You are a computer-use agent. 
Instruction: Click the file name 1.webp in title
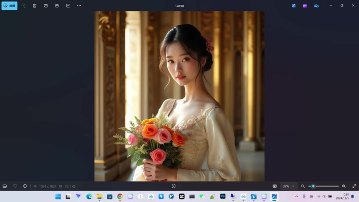tap(179, 6)
